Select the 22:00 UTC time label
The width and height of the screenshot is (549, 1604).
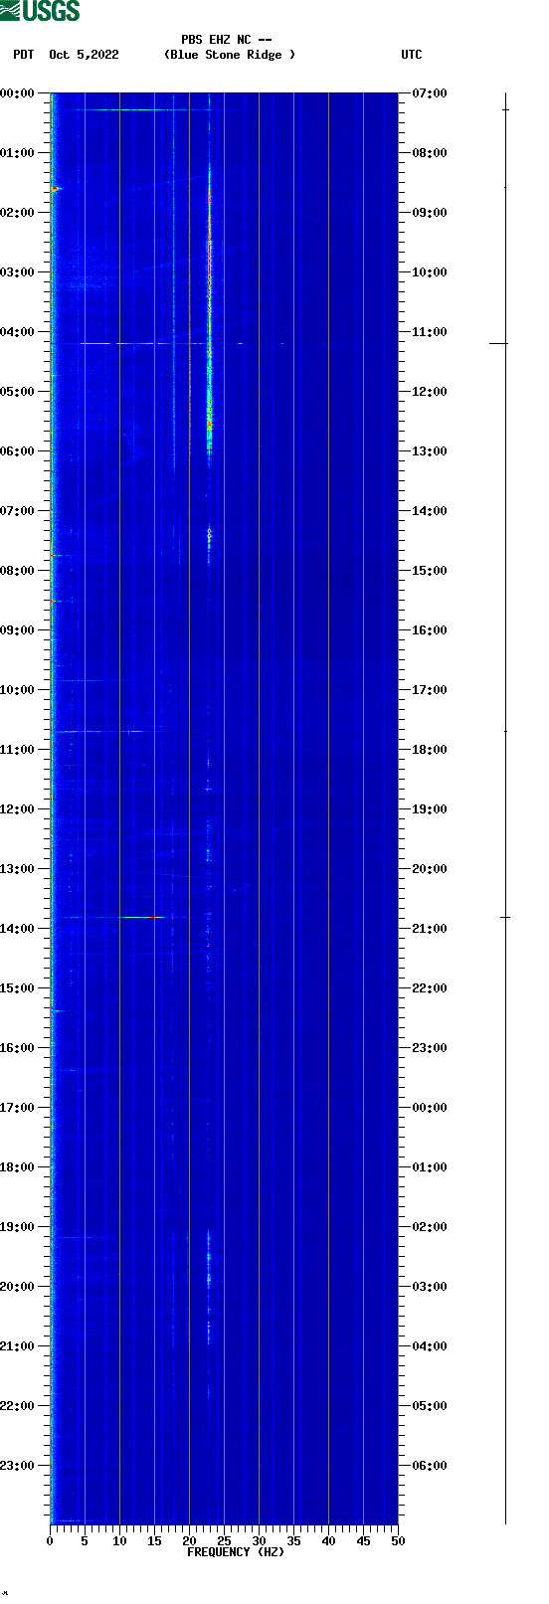[430, 988]
